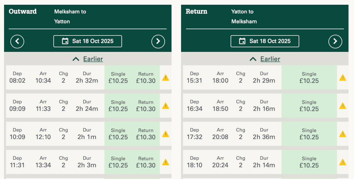This screenshot has height=179, width=354.
Task: Expand Earlier outward trains
Action: (x=88, y=59)
